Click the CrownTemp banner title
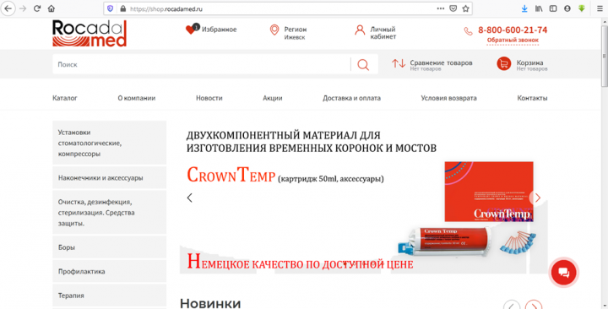608x309 pixels. [x=231, y=175]
